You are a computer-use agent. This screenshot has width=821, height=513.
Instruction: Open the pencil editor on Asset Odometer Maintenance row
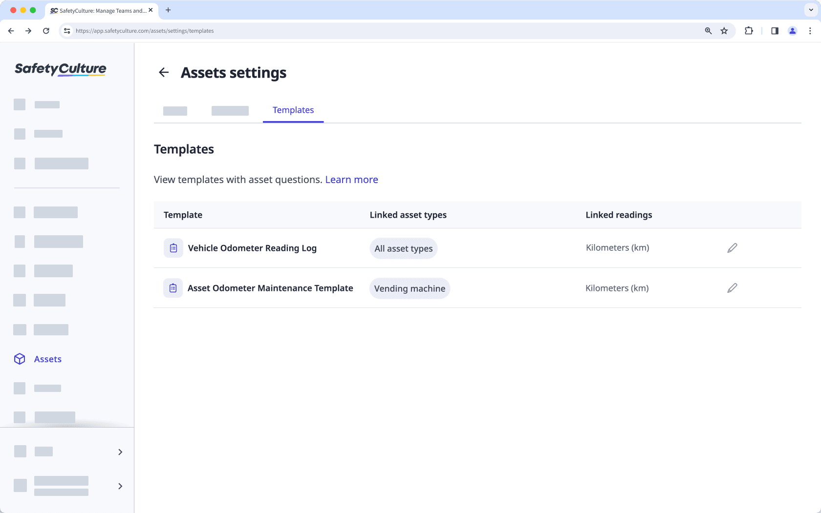(x=732, y=288)
